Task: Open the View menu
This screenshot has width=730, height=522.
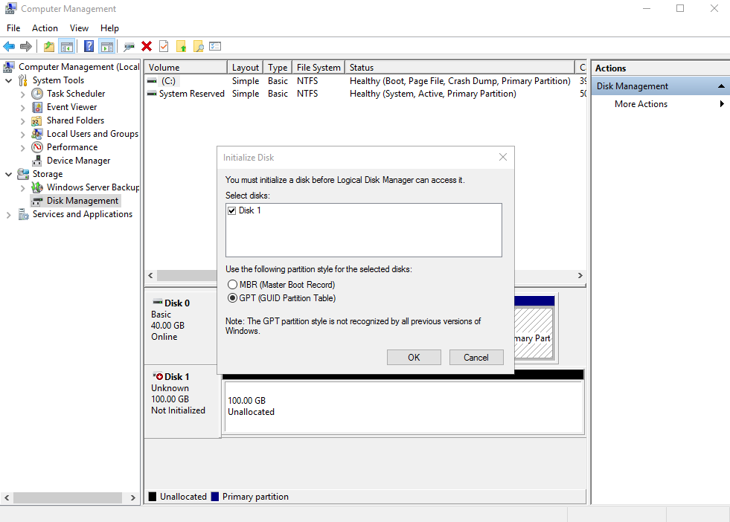Action: tap(79, 28)
